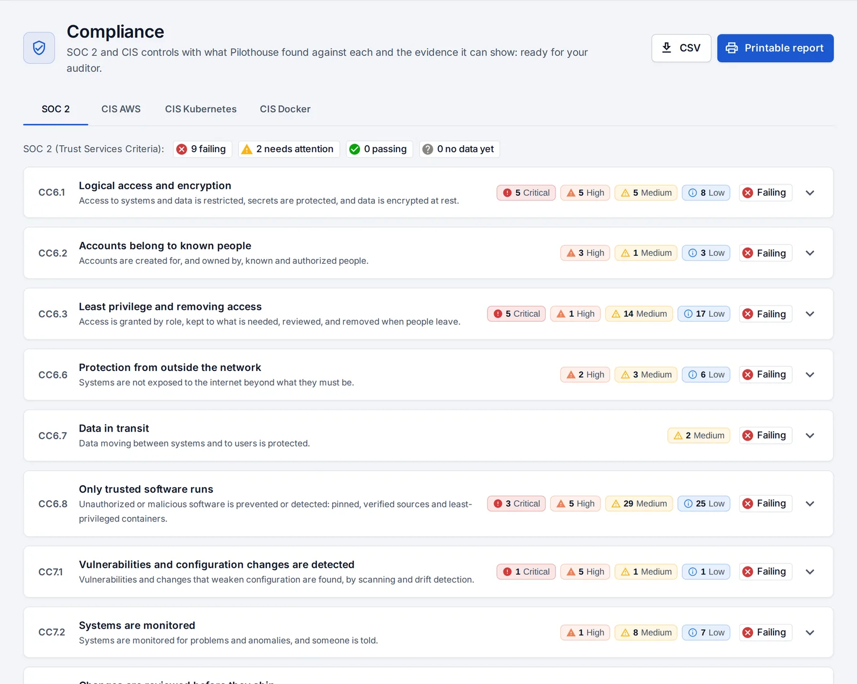This screenshot has width=857, height=684.
Task: Click the 5 High badge in CC7.1
Action: pyautogui.click(x=585, y=572)
